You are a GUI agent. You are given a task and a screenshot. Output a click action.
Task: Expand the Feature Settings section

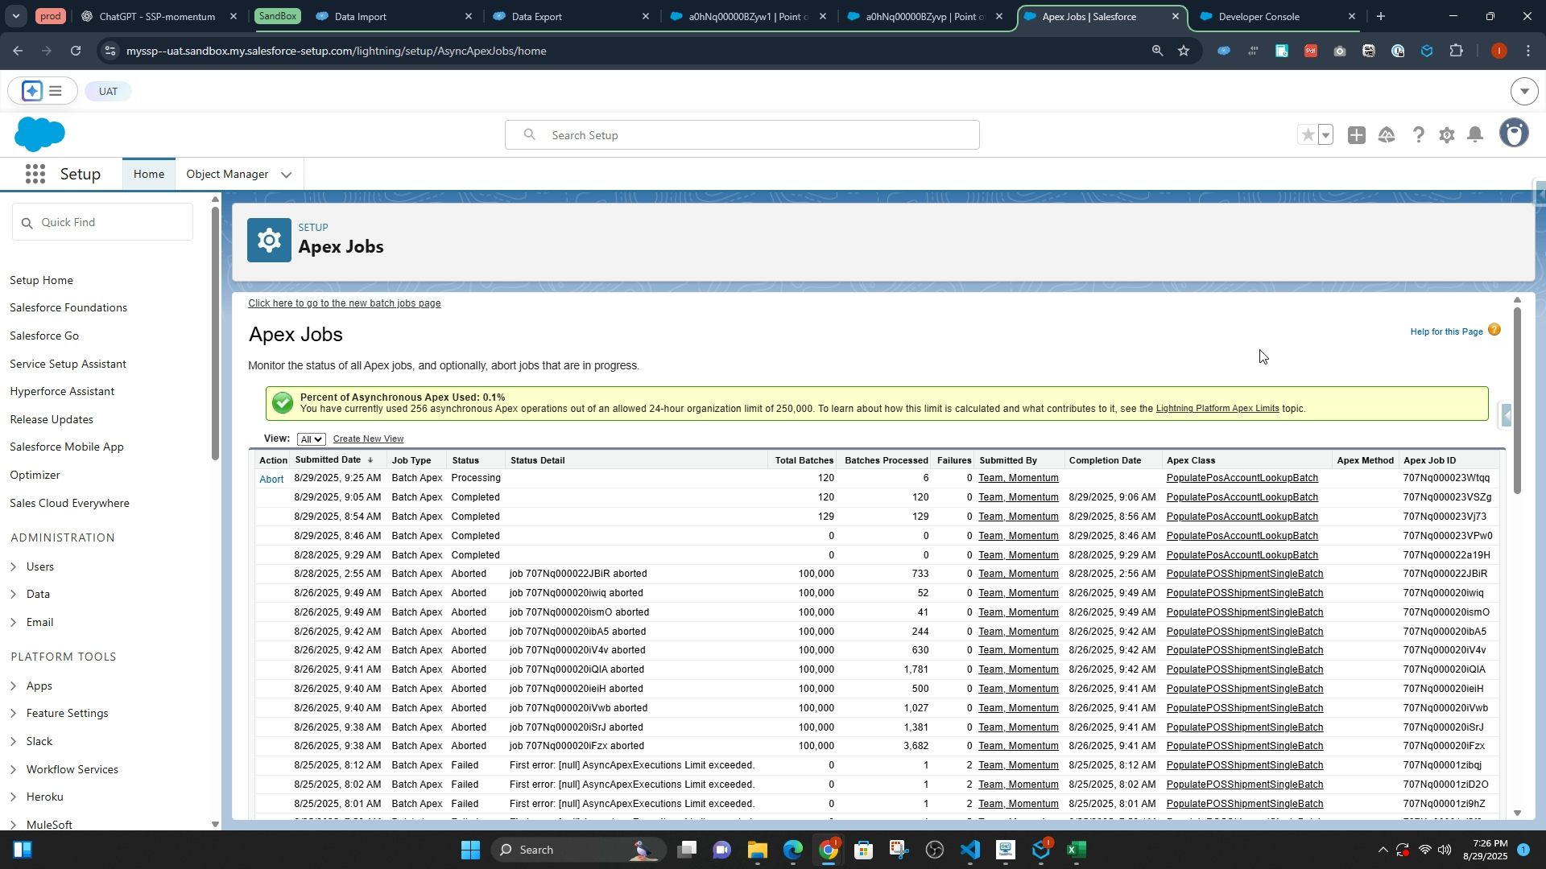pos(14,714)
